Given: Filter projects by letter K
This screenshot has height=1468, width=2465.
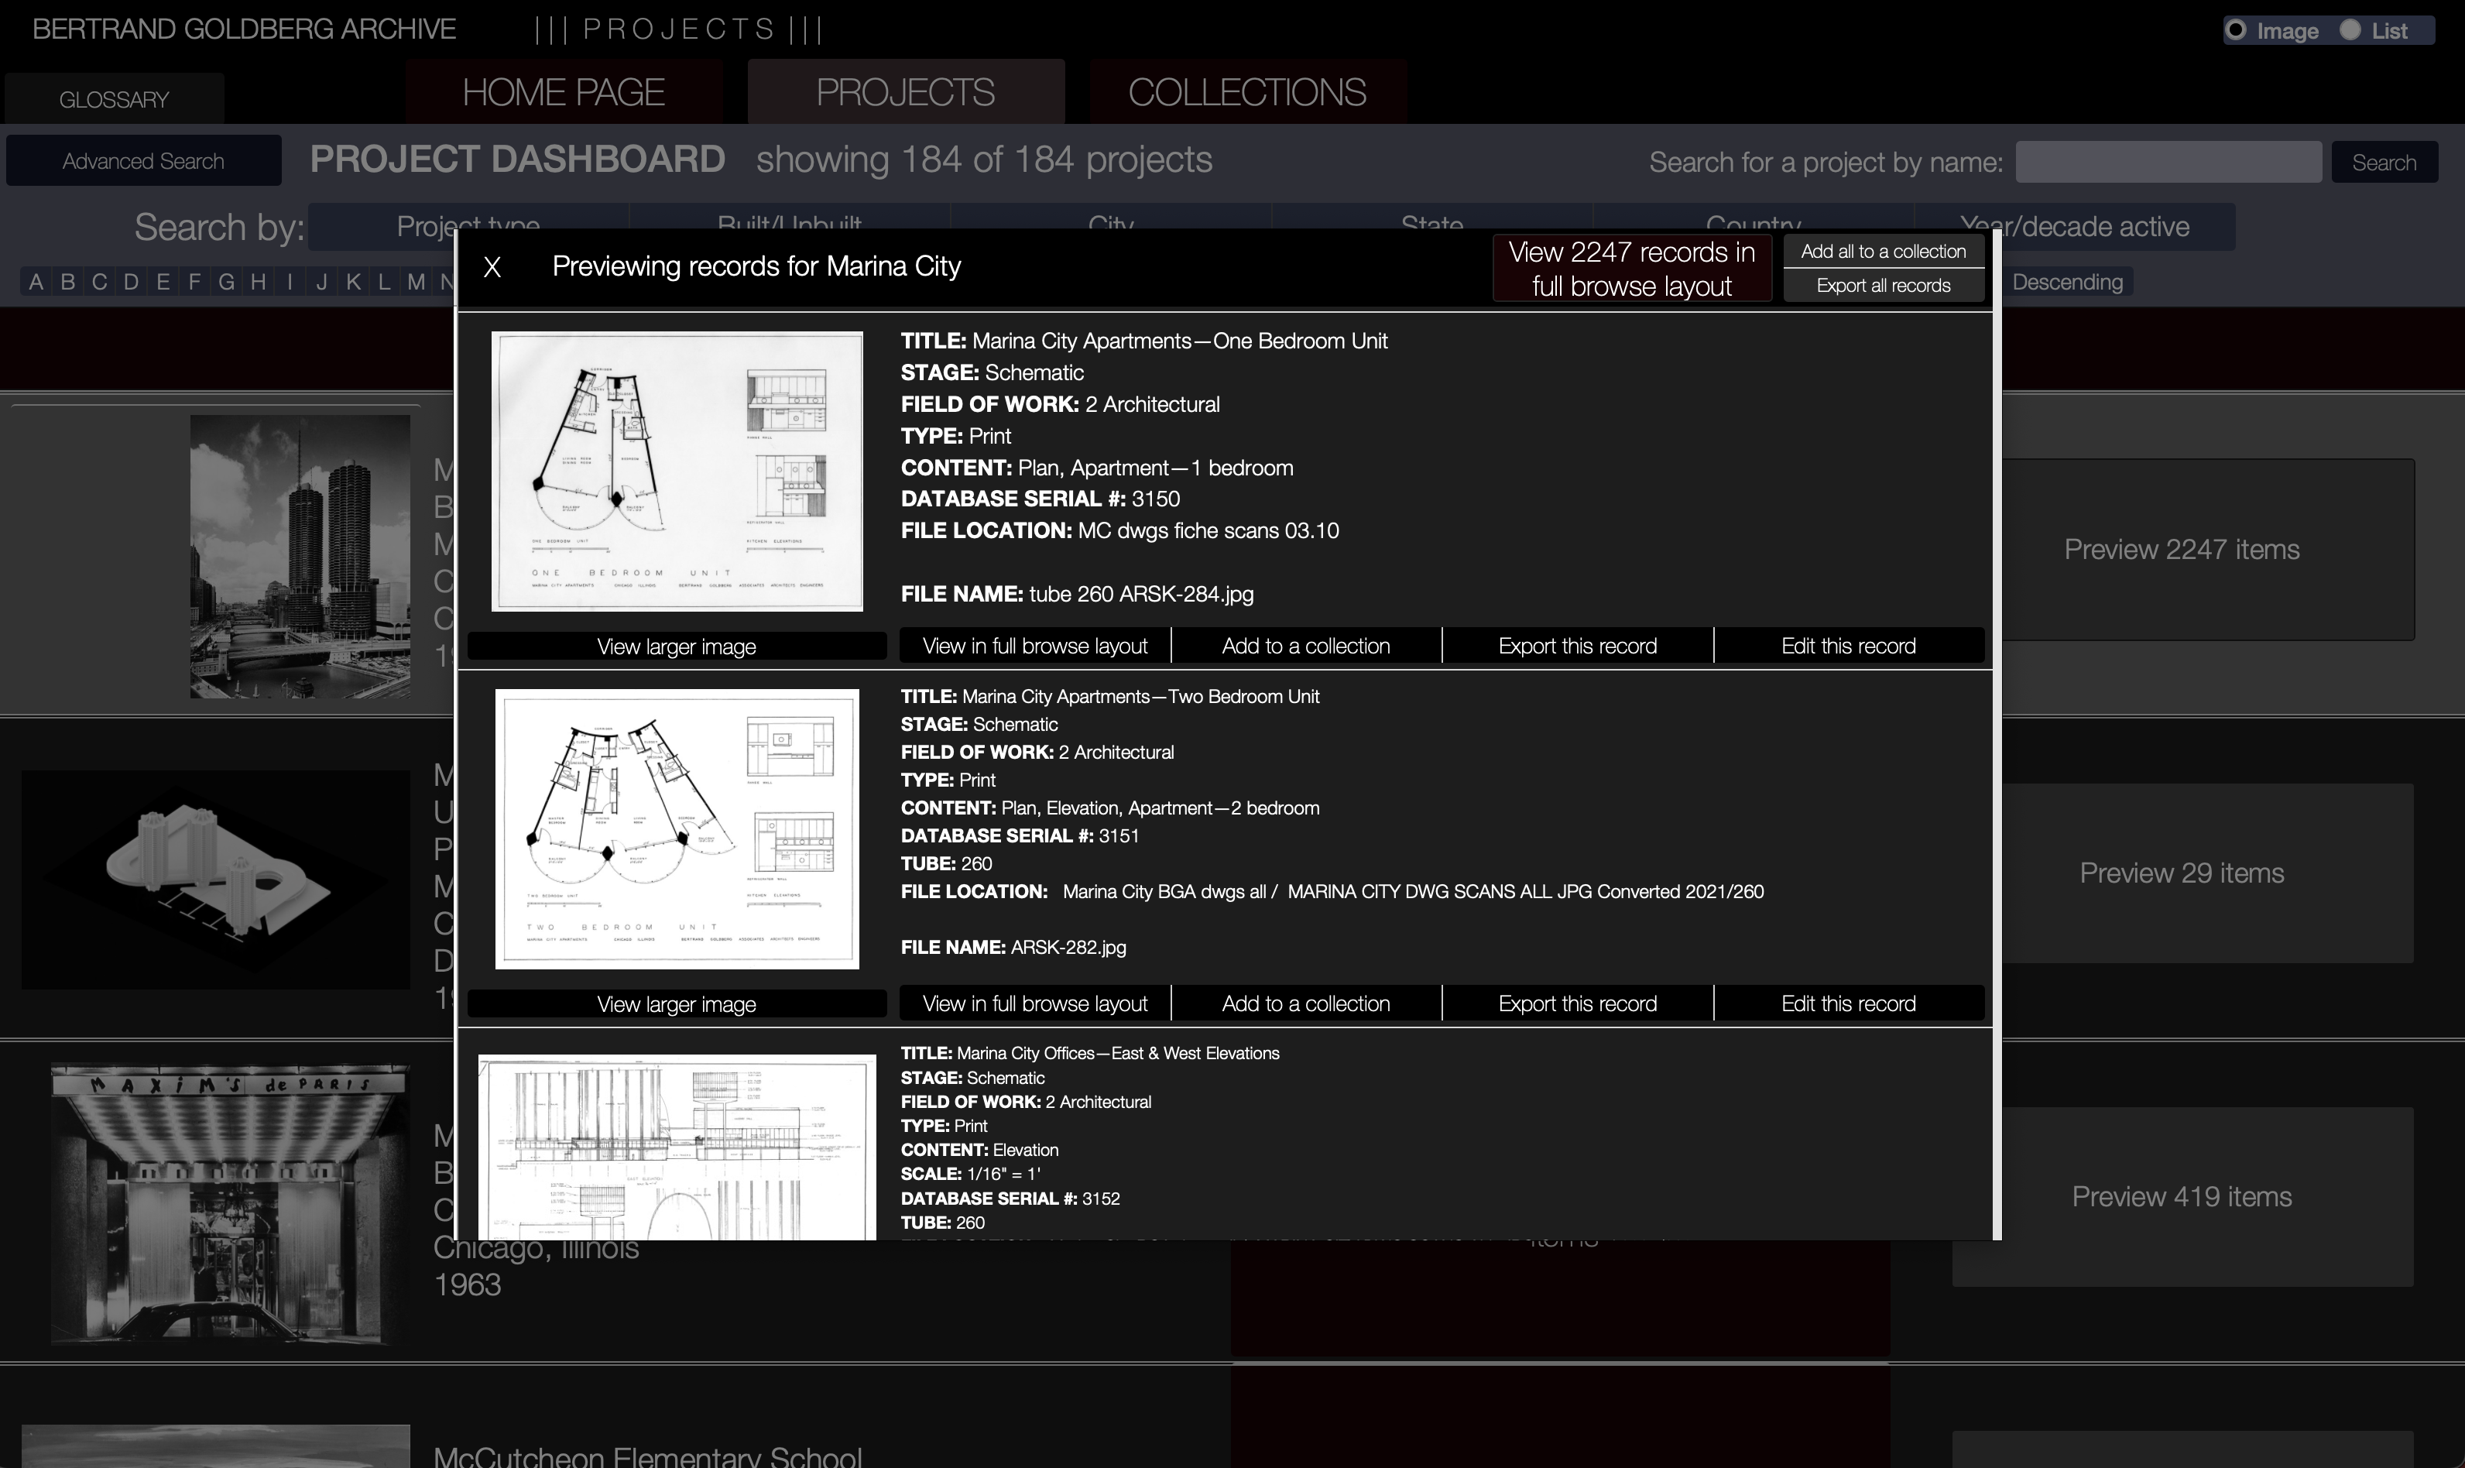Looking at the screenshot, I should point(352,282).
